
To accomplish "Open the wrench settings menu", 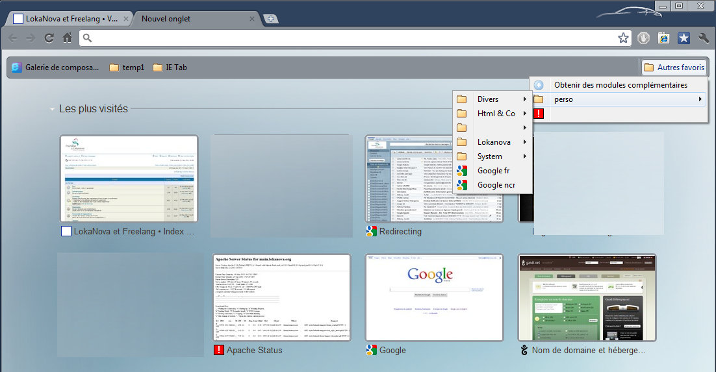I will [703, 38].
